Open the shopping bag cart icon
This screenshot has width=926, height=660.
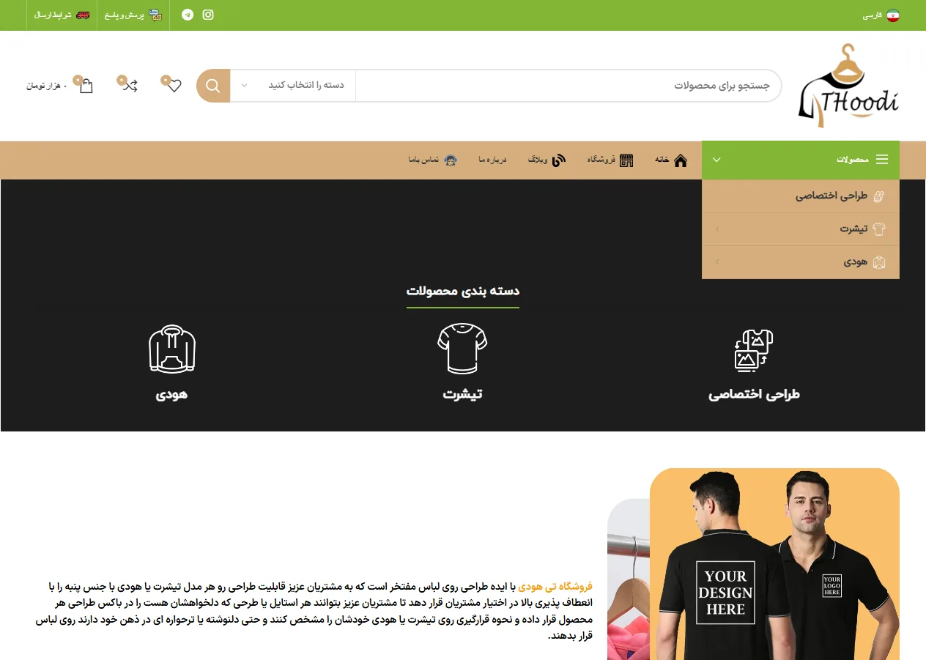[x=86, y=86]
